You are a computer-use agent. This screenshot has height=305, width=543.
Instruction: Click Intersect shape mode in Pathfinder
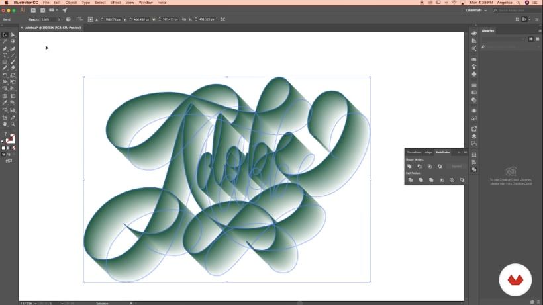[429, 166]
